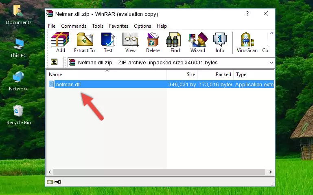Click the horizontal scrollbar track
313x195 pixels.
tap(159, 172)
